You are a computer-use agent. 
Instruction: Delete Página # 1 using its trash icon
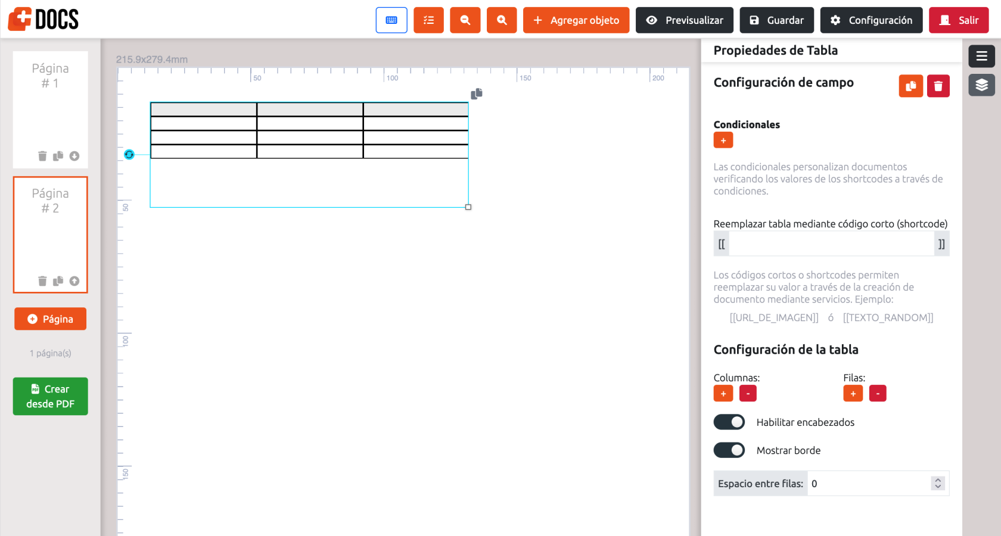click(42, 156)
